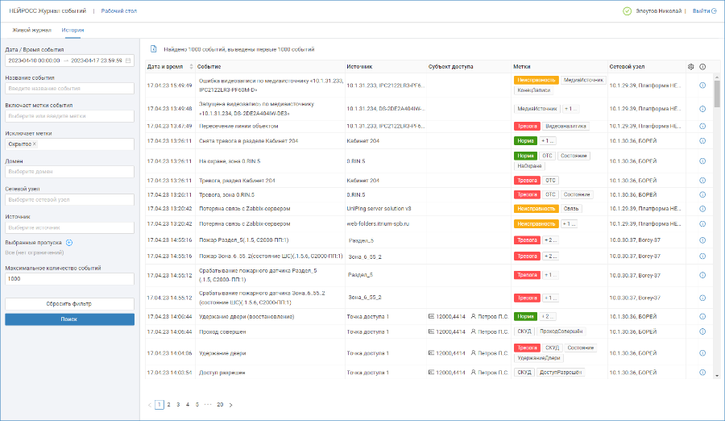This screenshot has width=725, height=421.
Task: Export found events using document icon
Action: click(154, 49)
